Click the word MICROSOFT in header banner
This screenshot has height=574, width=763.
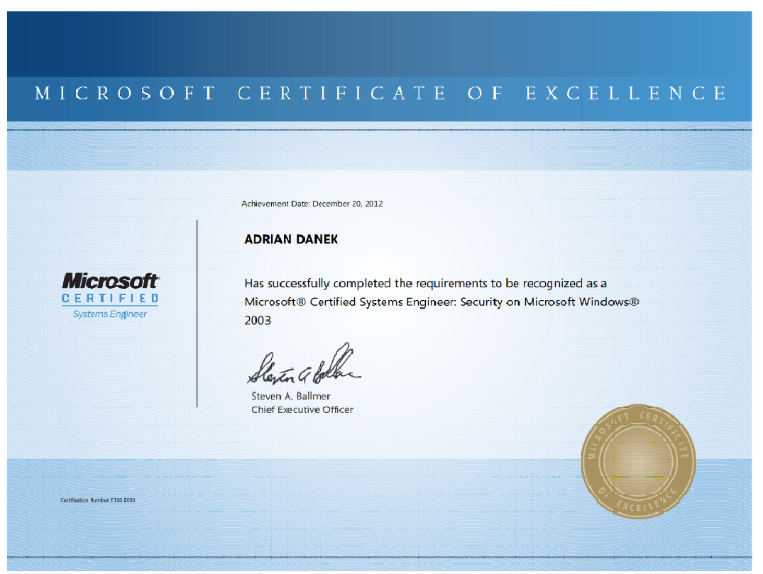coord(125,94)
